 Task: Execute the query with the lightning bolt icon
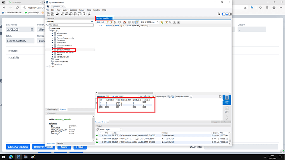pos(107,22)
